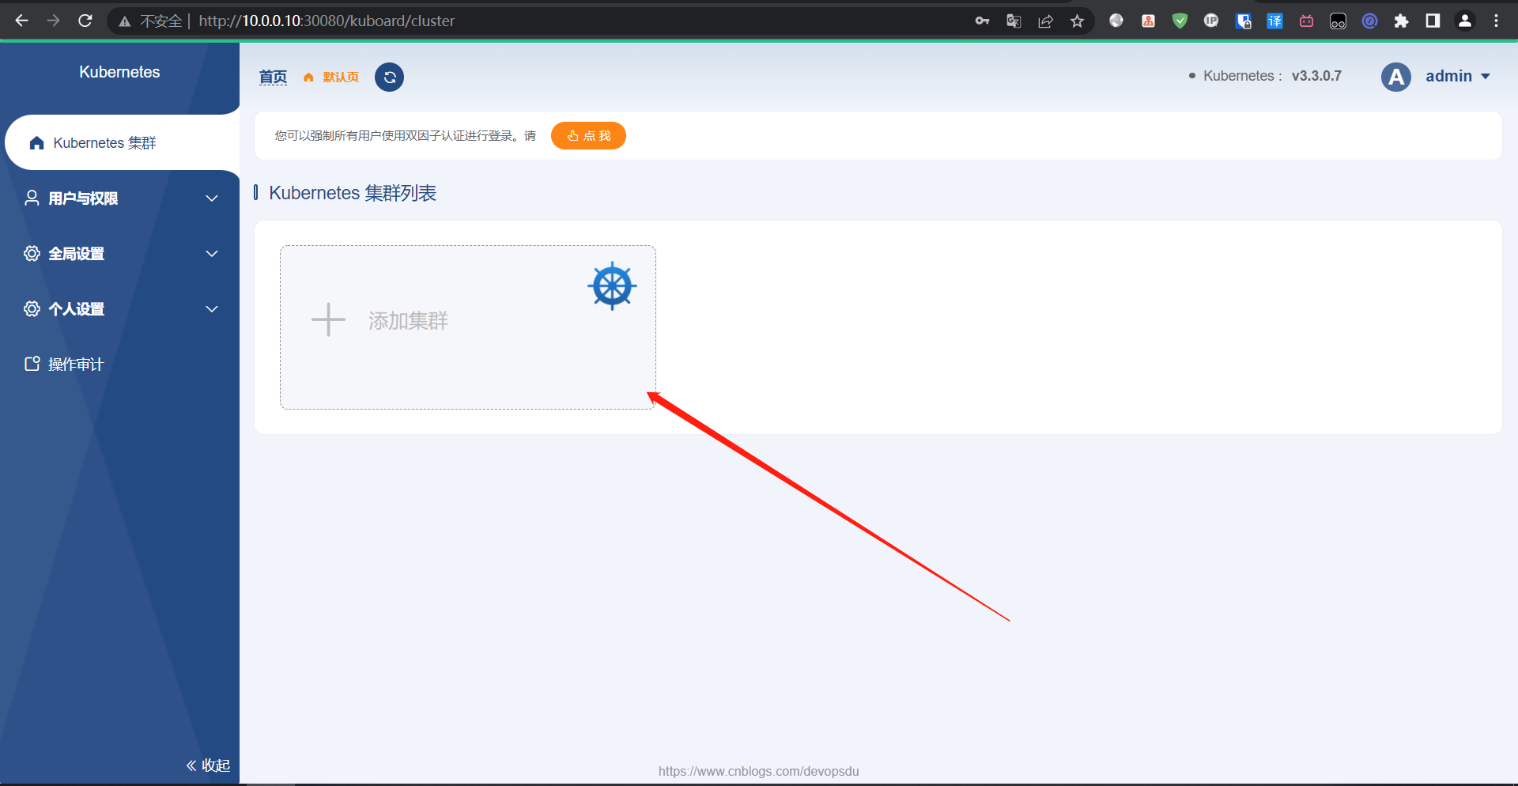The height and width of the screenshot is (786, 1518).
Task: Click the browser forward arrow
Action: coord(53,21)
